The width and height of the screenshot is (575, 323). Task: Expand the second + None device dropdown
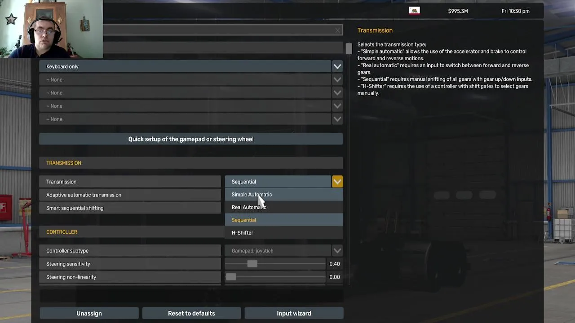tap(337, 93)
